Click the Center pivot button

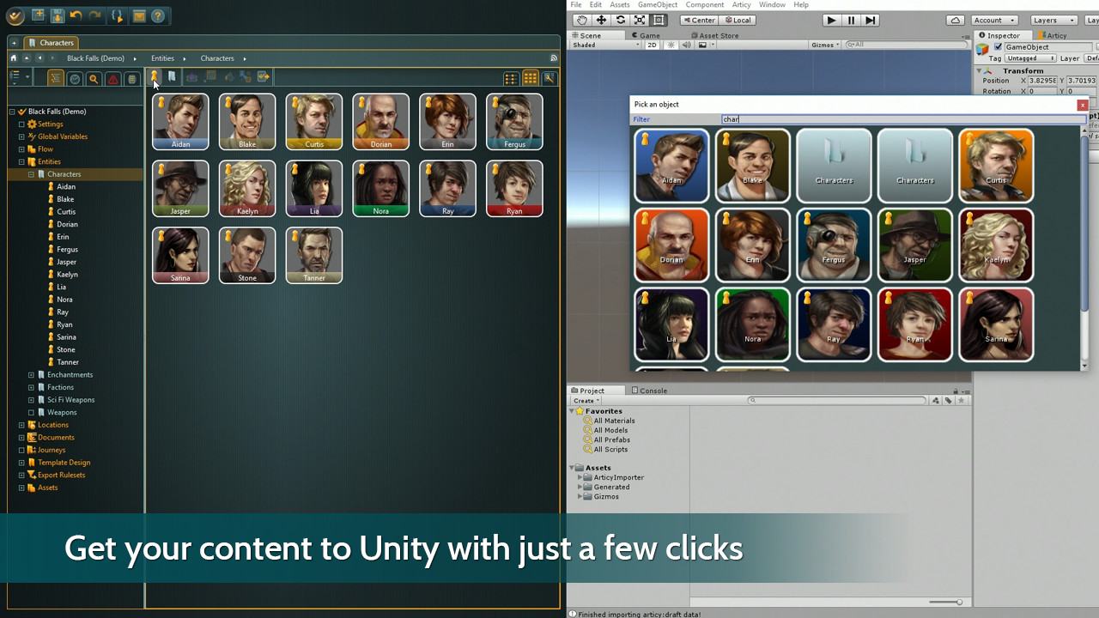698,20
